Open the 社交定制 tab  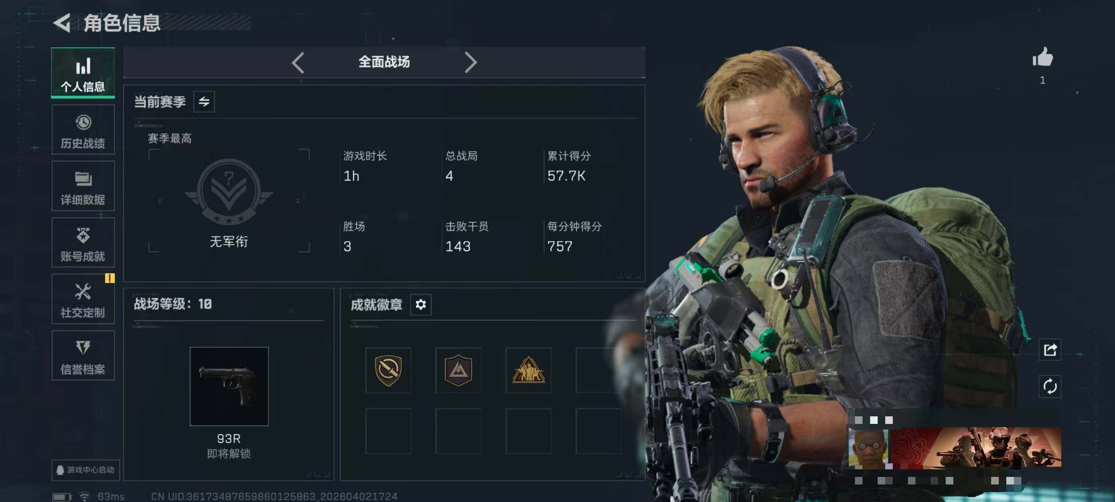(x=83, y=299)
